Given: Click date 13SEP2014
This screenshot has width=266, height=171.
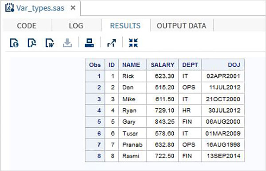Looking at the screenshot, I should tap(223, 156).
